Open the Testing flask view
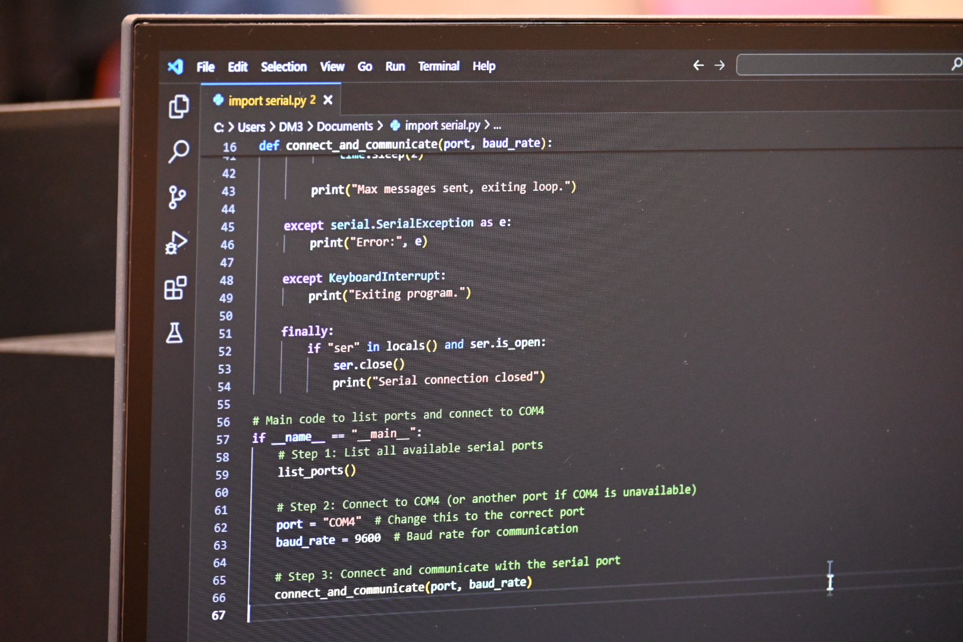Image resolution: width=963 pixels, height=642 pixels. coord(174,333)
